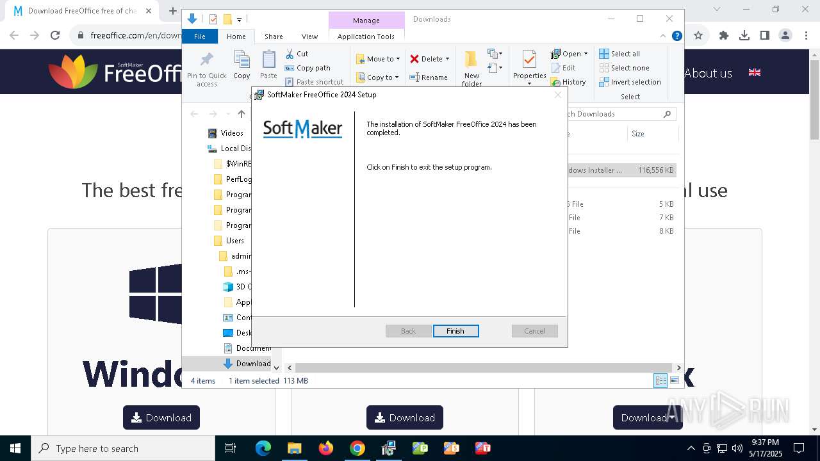
Task: Open Microsoft Edge from the taskbar
Action: [x=263, y=448]
